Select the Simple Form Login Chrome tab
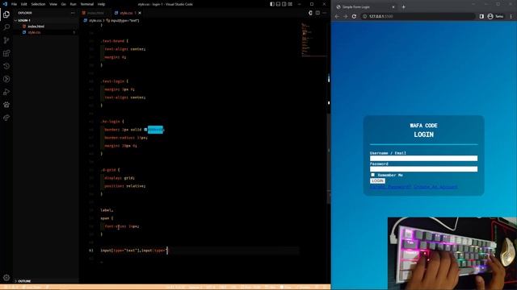 tap(366, 6)
